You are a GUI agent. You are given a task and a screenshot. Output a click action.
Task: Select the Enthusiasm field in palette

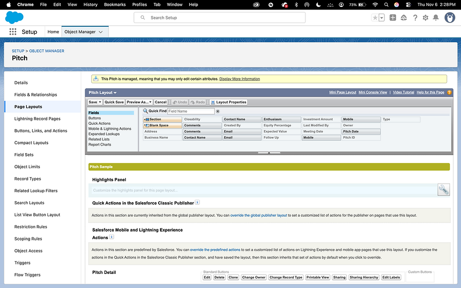pyautogui.click(x=281, y=119)
